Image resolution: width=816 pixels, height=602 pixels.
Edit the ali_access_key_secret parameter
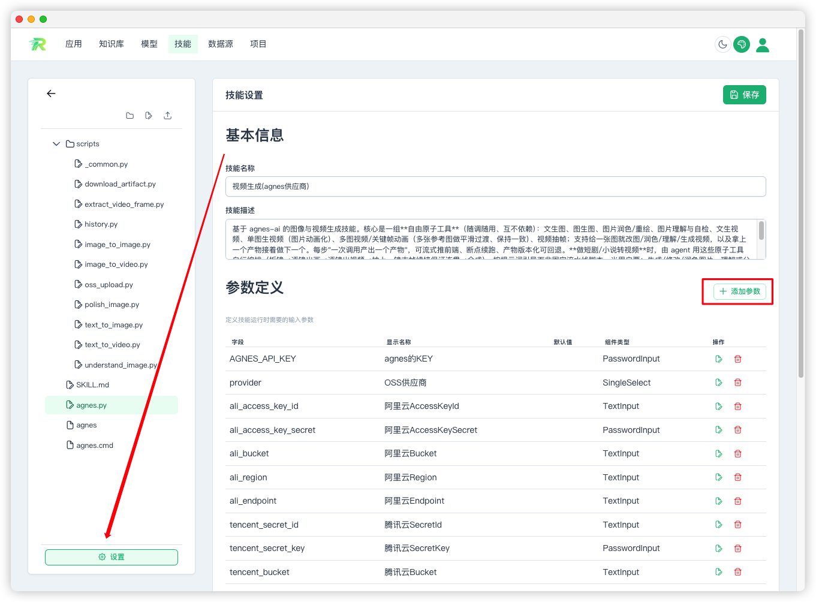click(x=719, y=430)
